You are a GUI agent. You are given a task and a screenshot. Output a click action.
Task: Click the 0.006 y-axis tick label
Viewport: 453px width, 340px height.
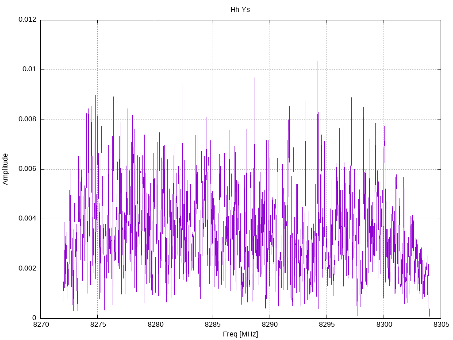pyautogui.click(x=27, y=169)
